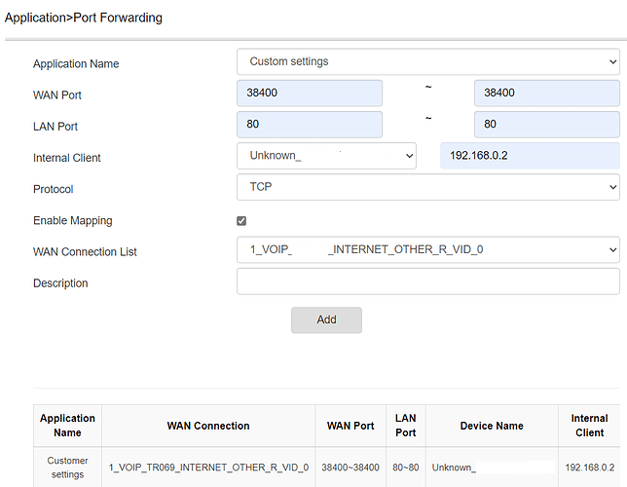Click the WAN Port end field

pos(547,93)
